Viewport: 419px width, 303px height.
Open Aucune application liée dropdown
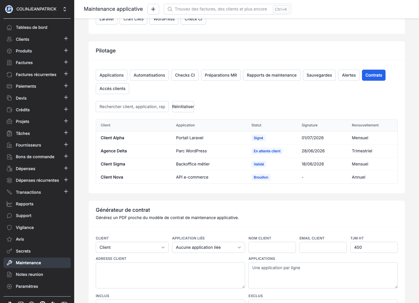pos(208,247)
